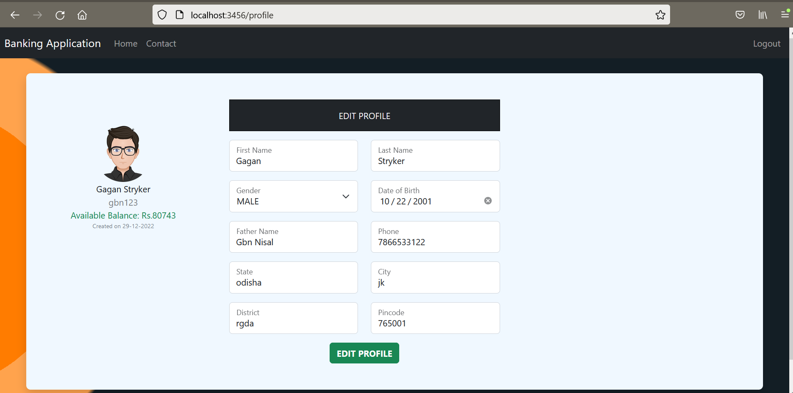
Task: Click Gagan Stryker's profile avatar
Action: [123, 153]
